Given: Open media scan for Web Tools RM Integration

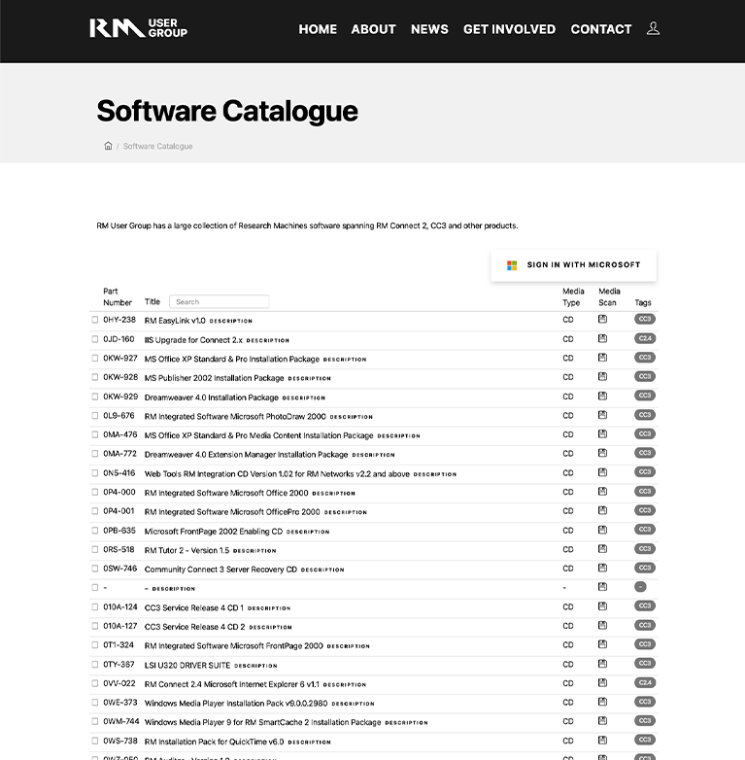Looking at the screenshot, I should coord(602,472).
